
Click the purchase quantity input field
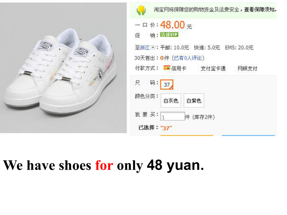click(173, 116)
